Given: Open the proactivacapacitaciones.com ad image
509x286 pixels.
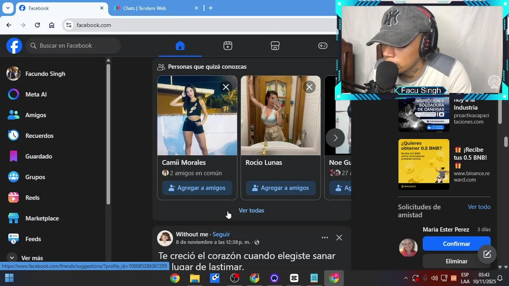Looking at the screenshot, I should pyautogui.click(x=424, y=115).
